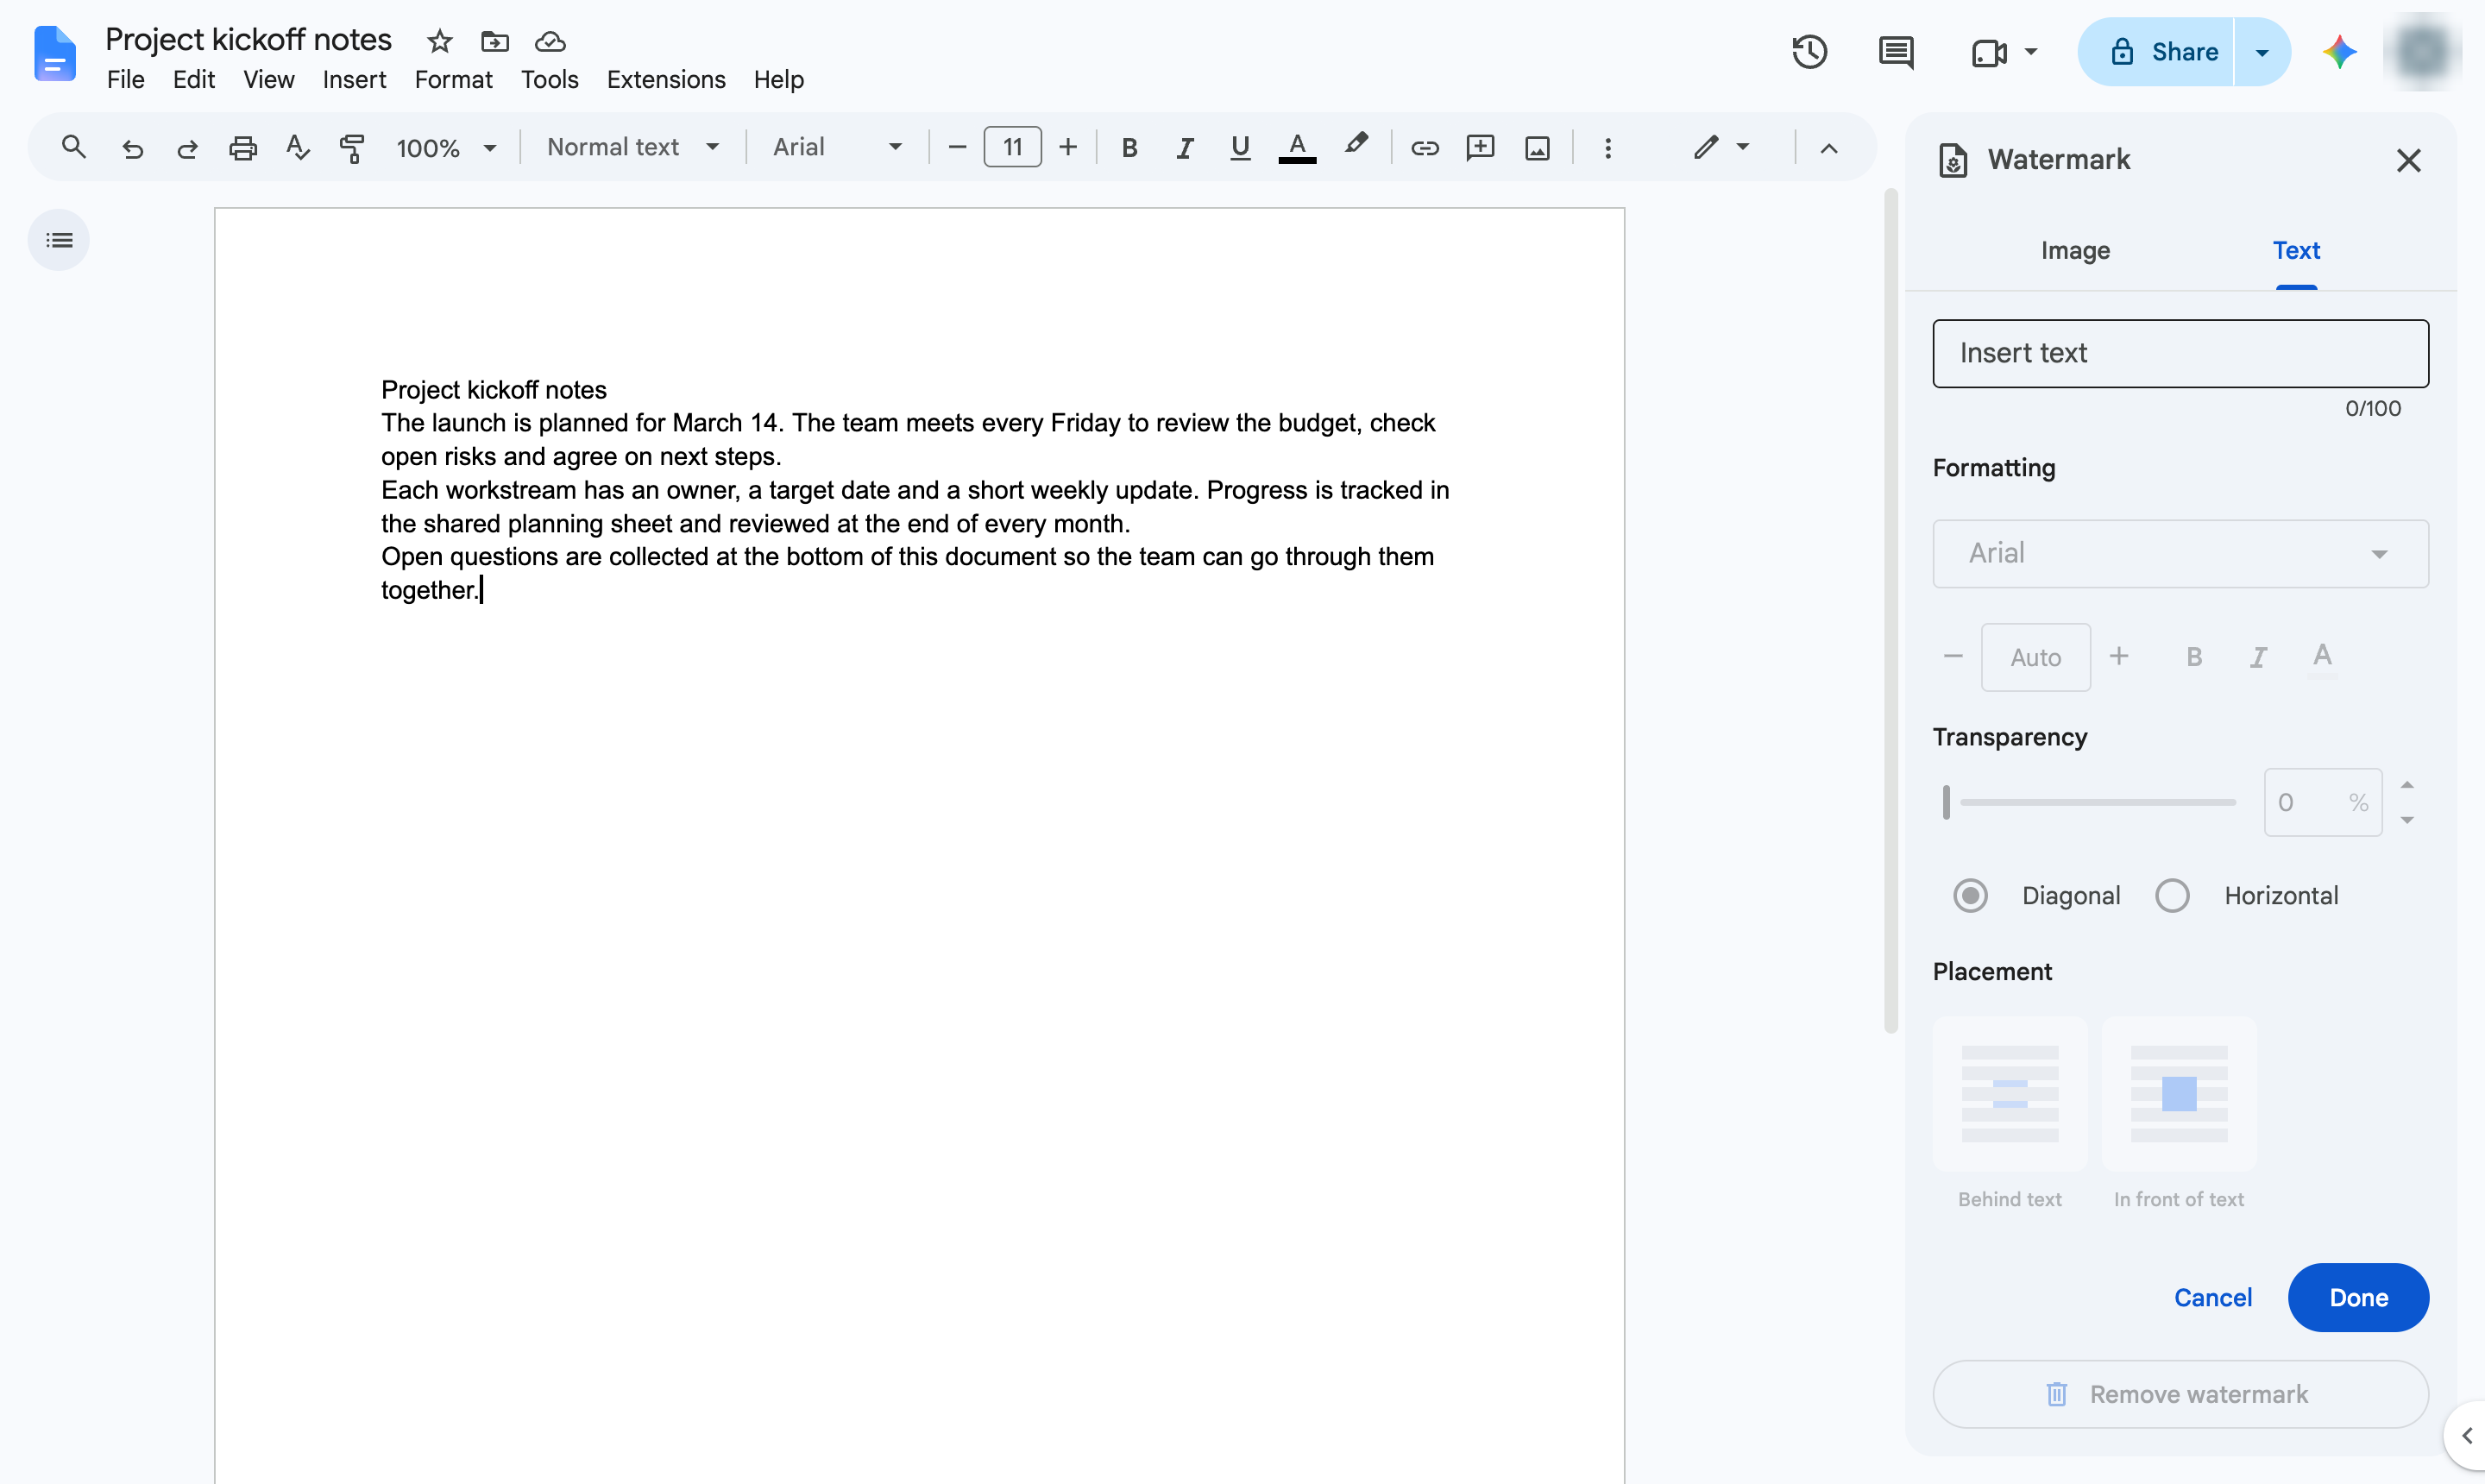Click the transparency slider
Screen dimensions: 2485x1484
tap(2090, 802)
